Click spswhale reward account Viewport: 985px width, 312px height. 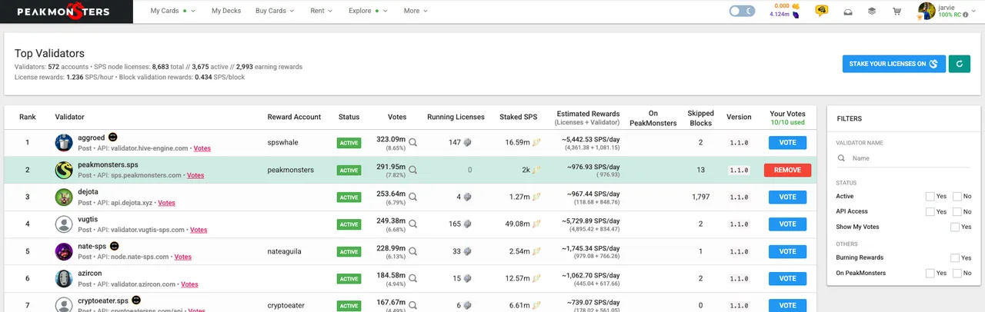[283, 142]
